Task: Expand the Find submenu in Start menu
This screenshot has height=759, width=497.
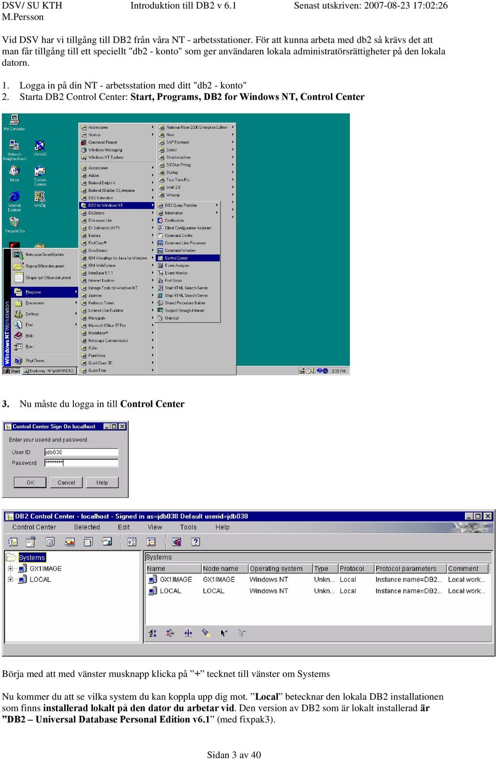Action: (x=45, y=325)
